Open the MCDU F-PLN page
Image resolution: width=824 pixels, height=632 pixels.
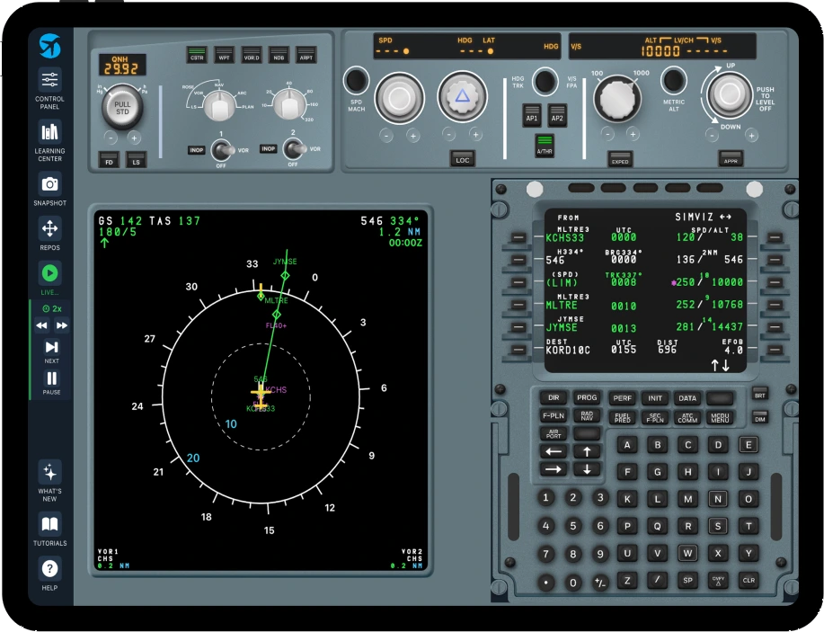554,416
